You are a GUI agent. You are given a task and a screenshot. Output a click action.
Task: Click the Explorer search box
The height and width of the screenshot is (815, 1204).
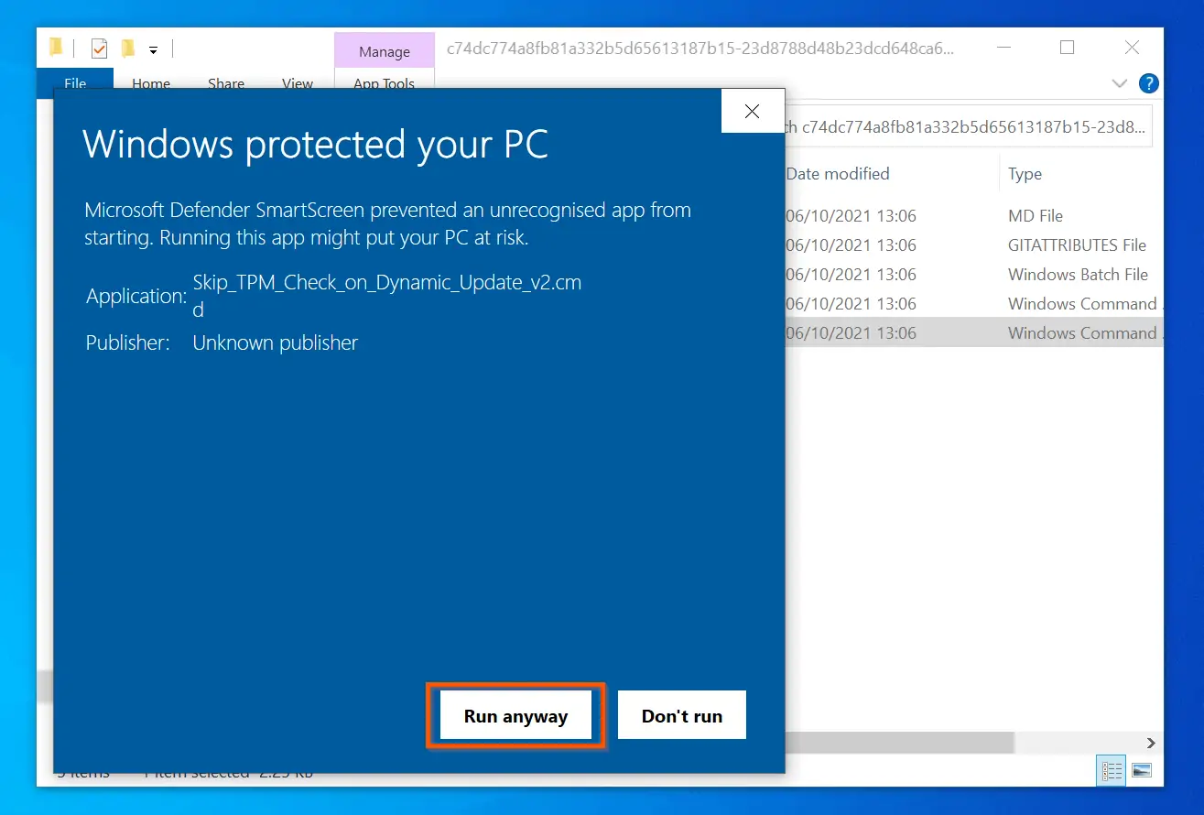tap(968, 128)
